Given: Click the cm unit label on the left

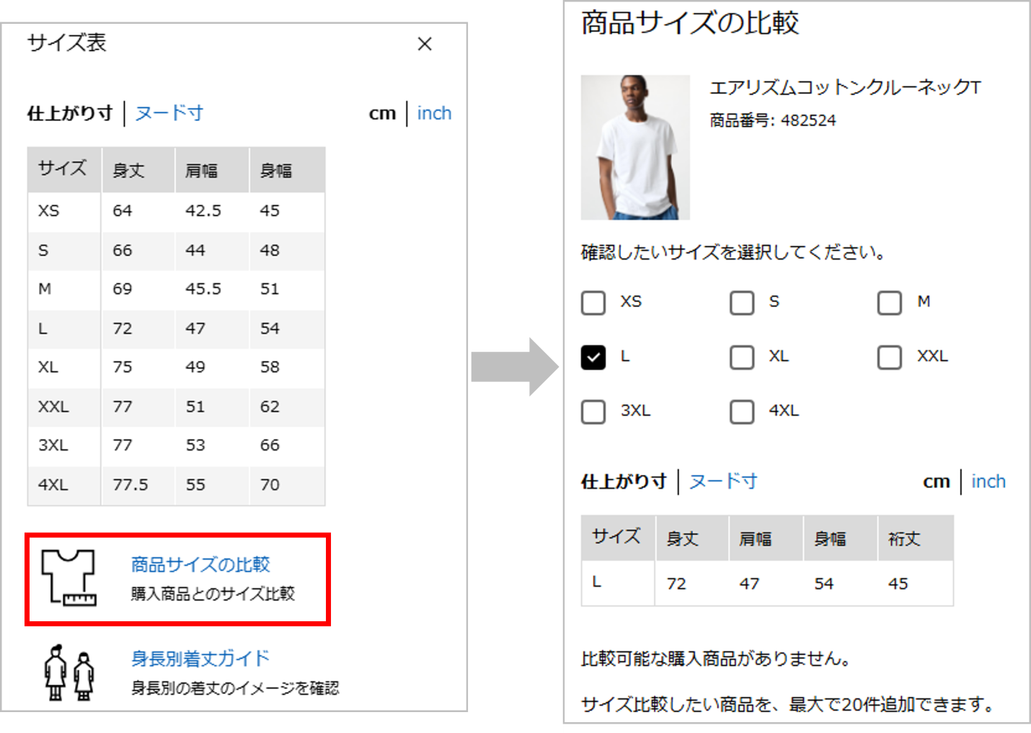Looking at the screenshot, I should (x=382, y=112).
